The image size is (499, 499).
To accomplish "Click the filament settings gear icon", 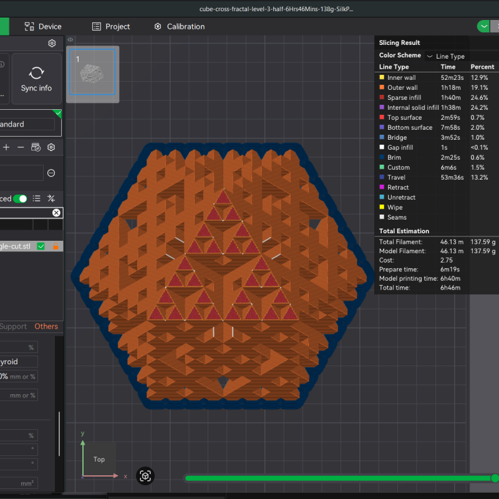I will pyautogui.click(x=52, y=147).
